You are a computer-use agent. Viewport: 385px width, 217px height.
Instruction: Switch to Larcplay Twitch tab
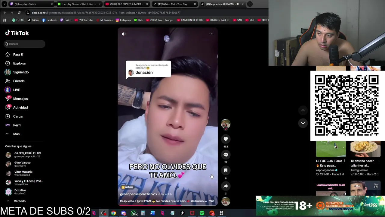click(31, 4)
